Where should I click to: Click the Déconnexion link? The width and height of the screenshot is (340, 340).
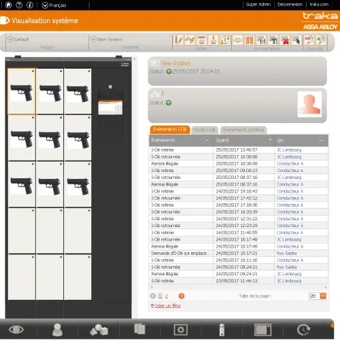point(290,5)
